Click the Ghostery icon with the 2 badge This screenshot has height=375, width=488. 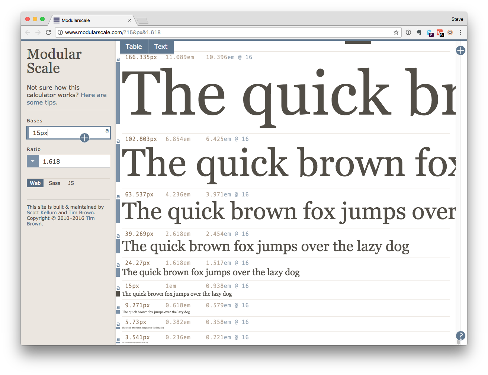(429, 32)
